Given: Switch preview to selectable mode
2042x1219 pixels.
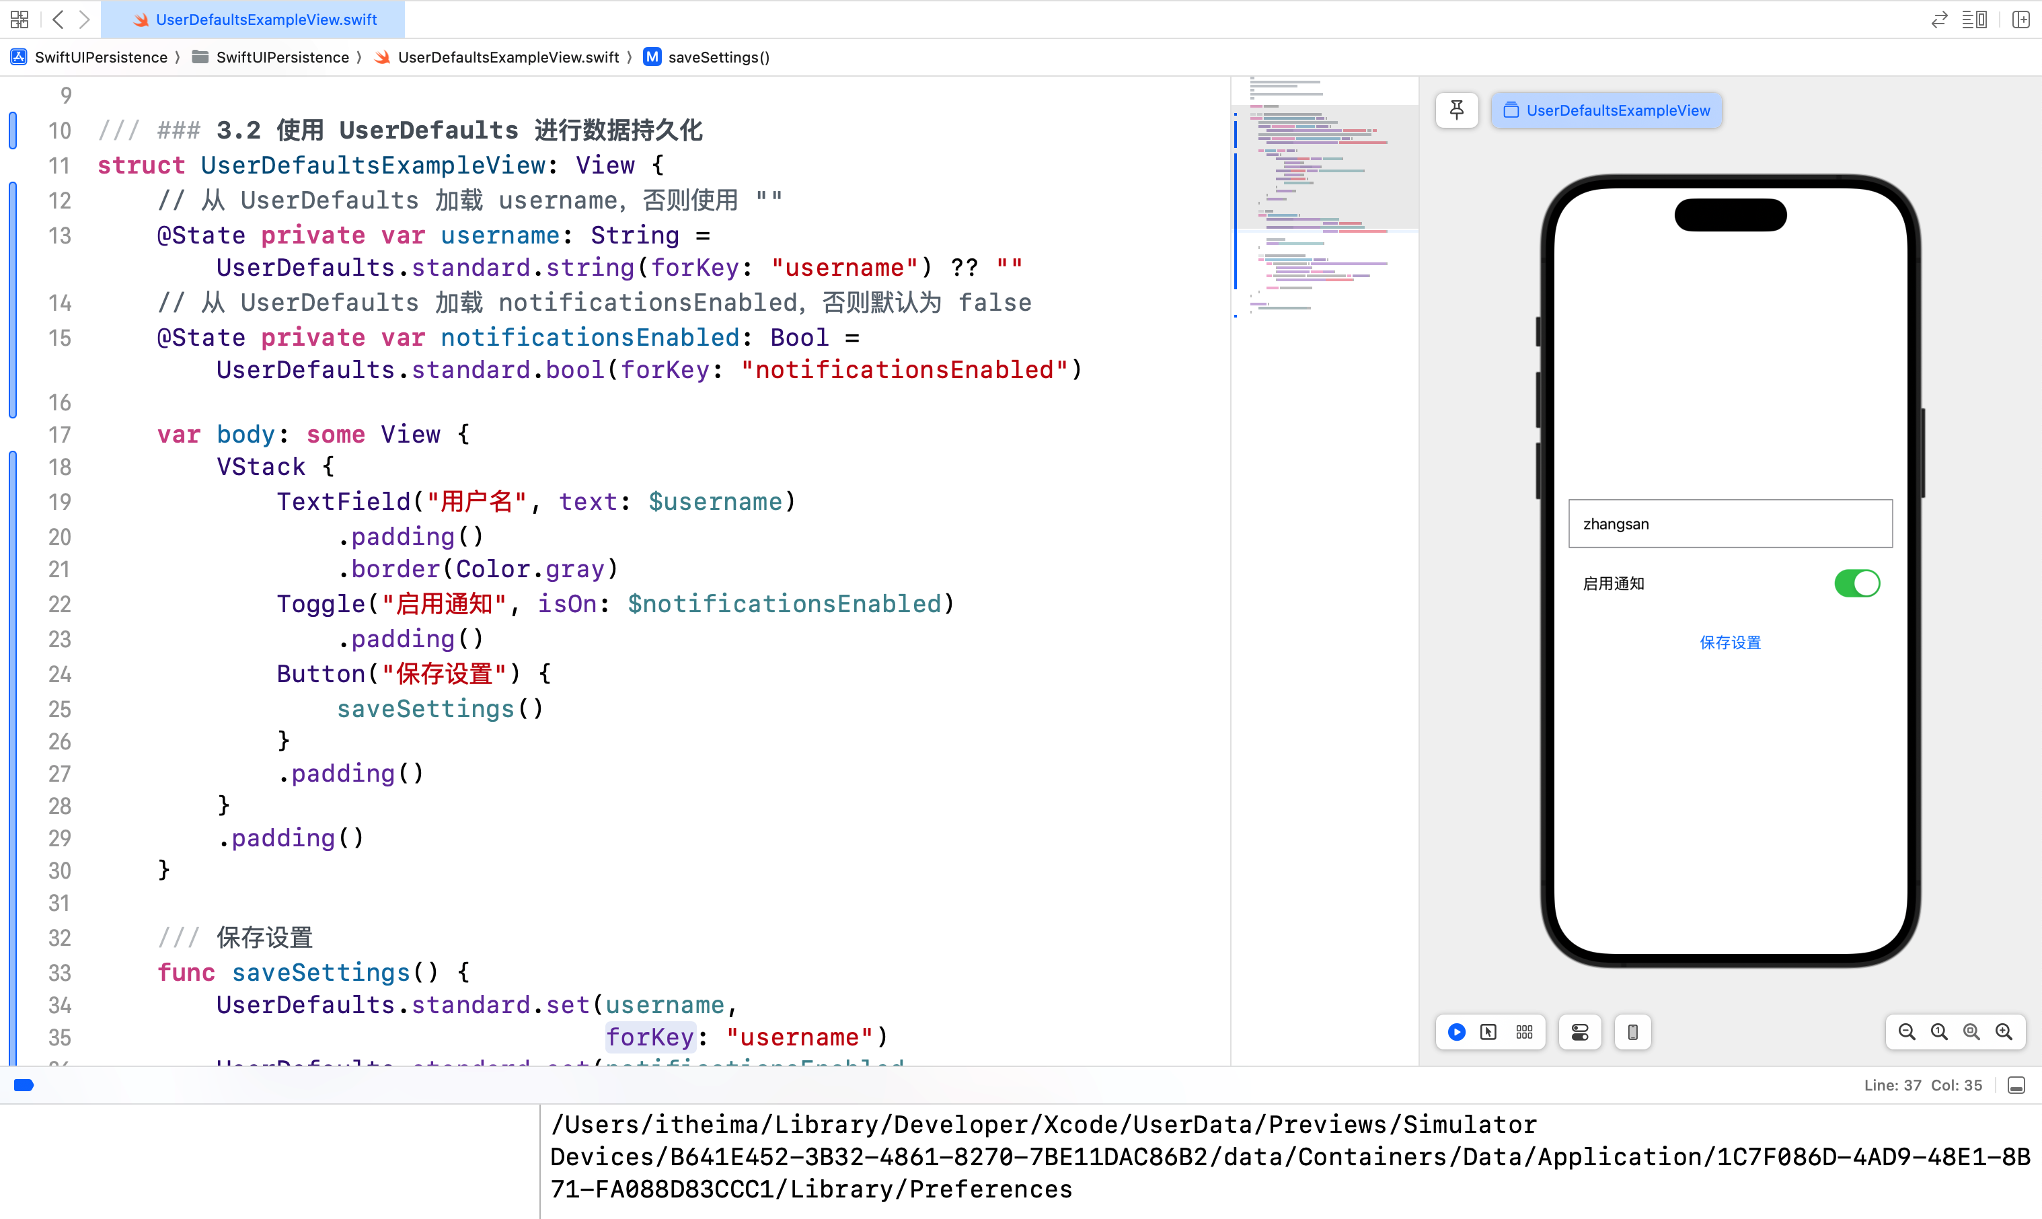Looking at the screenshot, I should 1488,1032.
